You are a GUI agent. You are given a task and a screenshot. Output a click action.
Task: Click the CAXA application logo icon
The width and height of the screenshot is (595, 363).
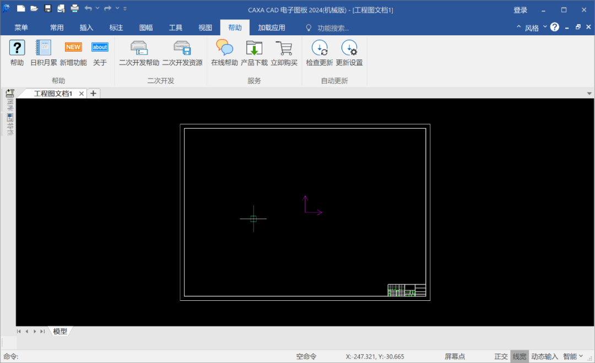click(x=7, y=8)
